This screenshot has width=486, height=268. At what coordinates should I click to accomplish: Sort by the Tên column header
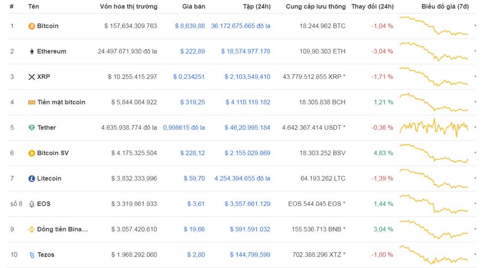click(34, 6)
